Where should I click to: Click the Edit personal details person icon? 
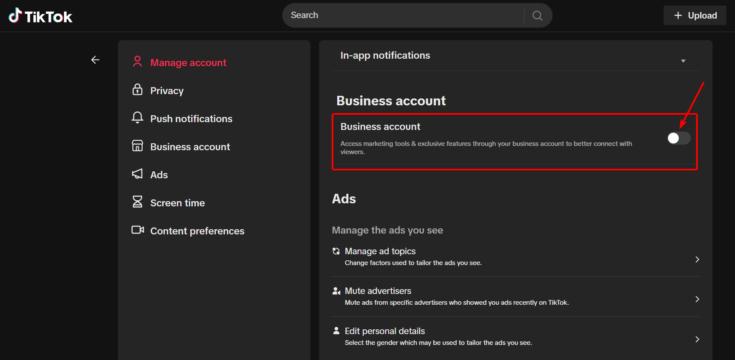coord(336,331)
